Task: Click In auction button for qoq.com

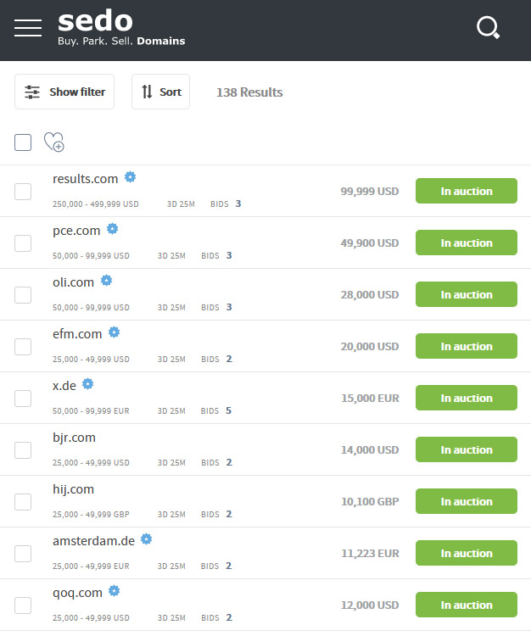Action: point(467,605)
